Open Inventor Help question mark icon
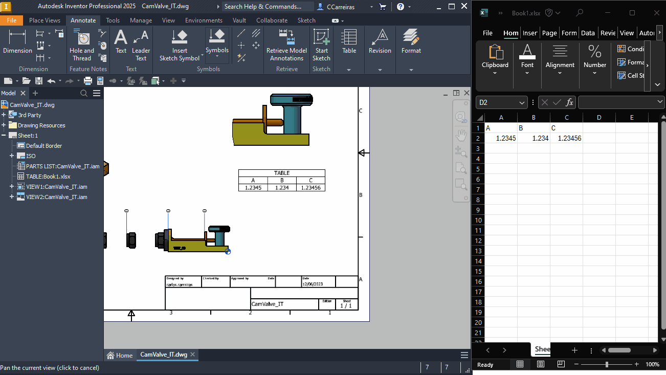 tap(401, 7)
